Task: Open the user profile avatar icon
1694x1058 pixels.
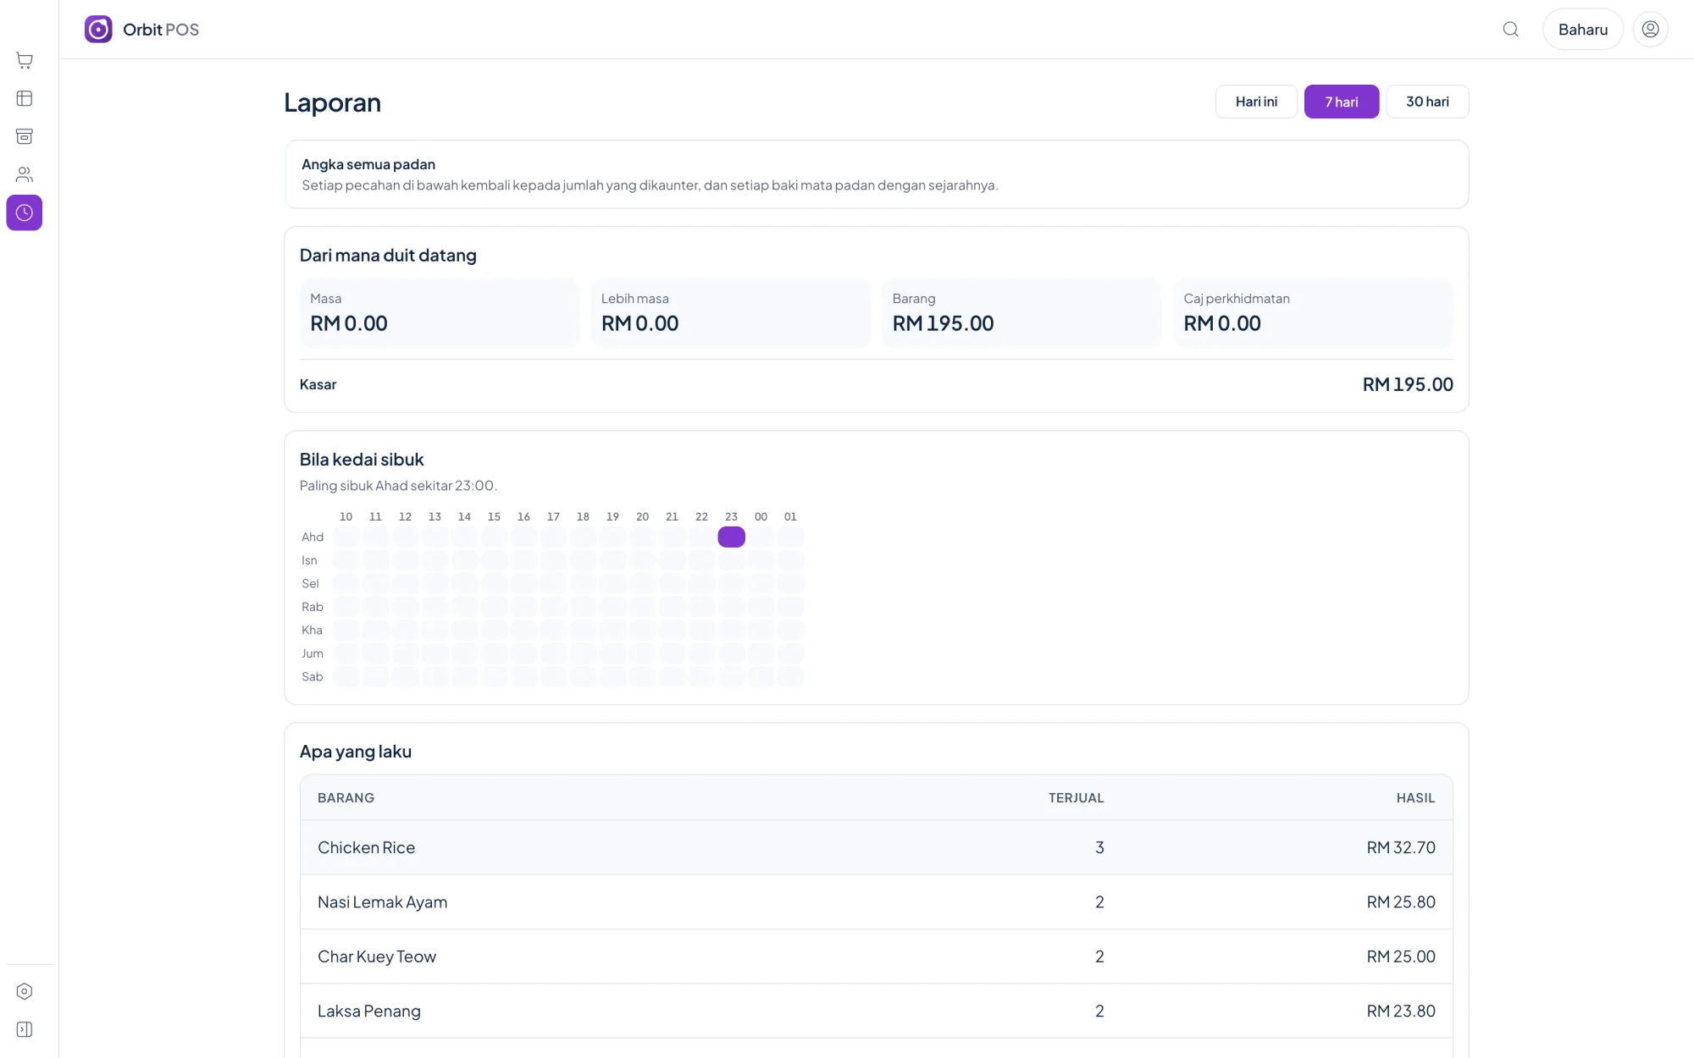Action: tap(1650, 30)
